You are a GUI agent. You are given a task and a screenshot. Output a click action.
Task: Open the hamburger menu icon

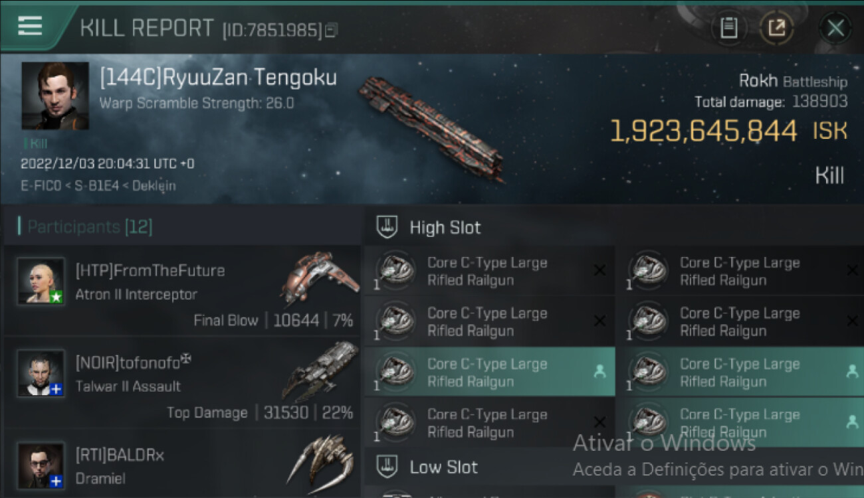click(x=30, y=27)
